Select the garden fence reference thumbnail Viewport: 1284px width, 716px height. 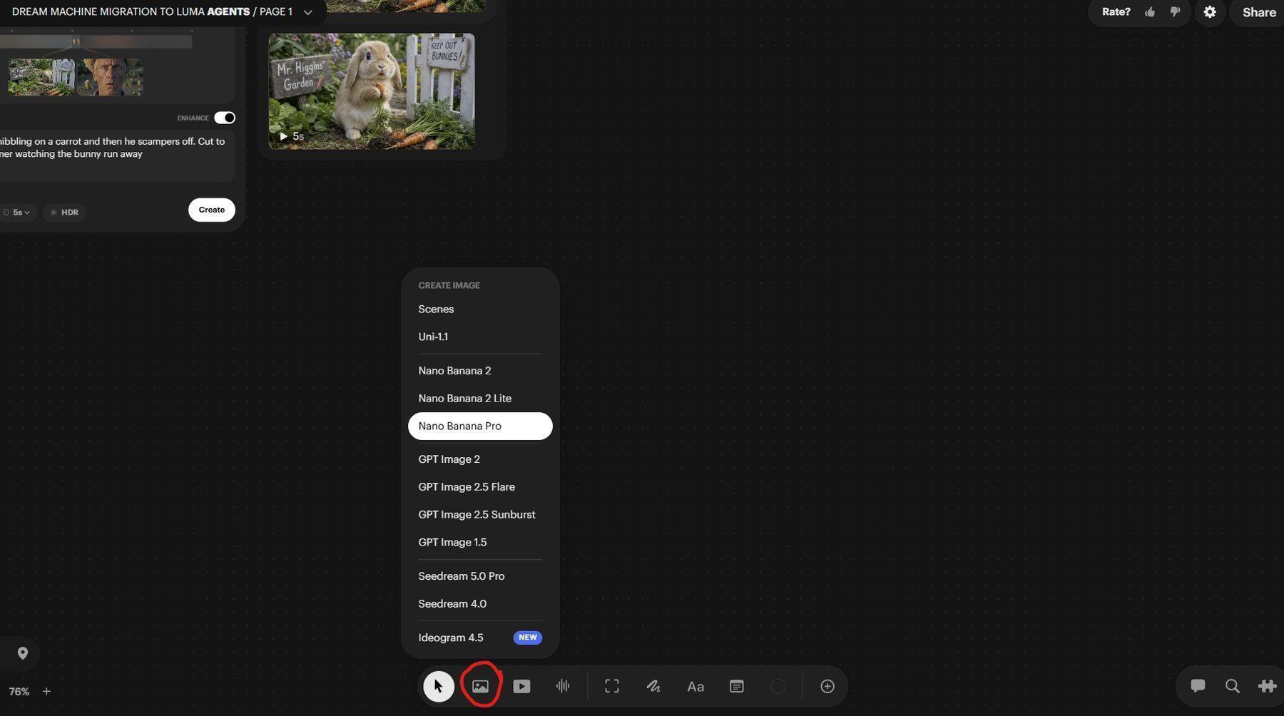41,77
